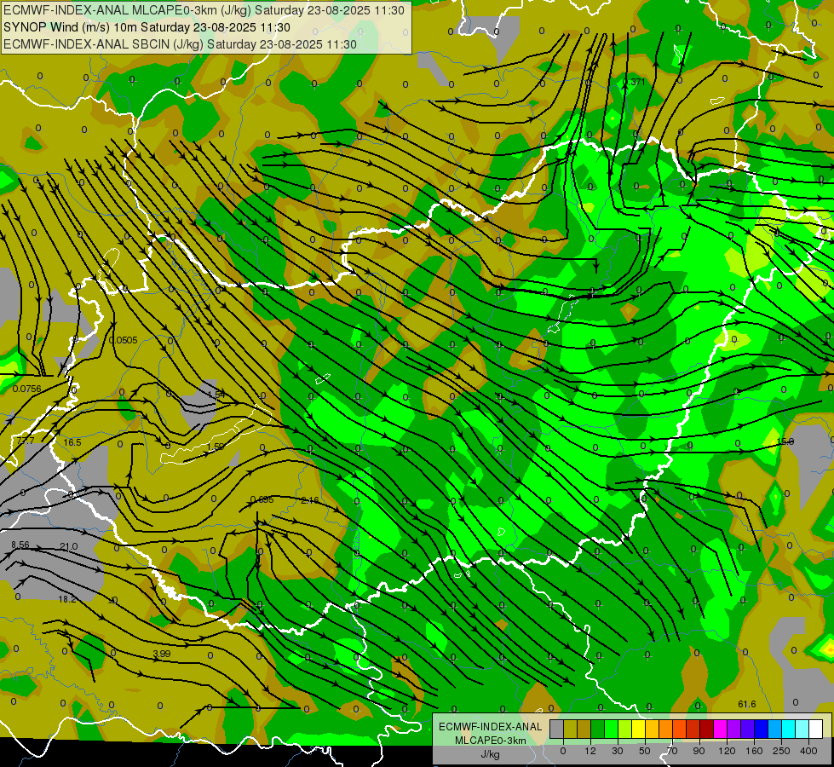
Task: Pick the bright green legend swatch
Action: point(611,730)
